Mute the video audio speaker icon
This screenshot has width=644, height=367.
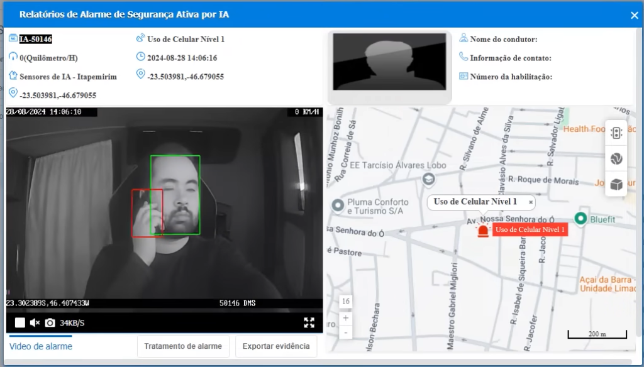(35, 322)
